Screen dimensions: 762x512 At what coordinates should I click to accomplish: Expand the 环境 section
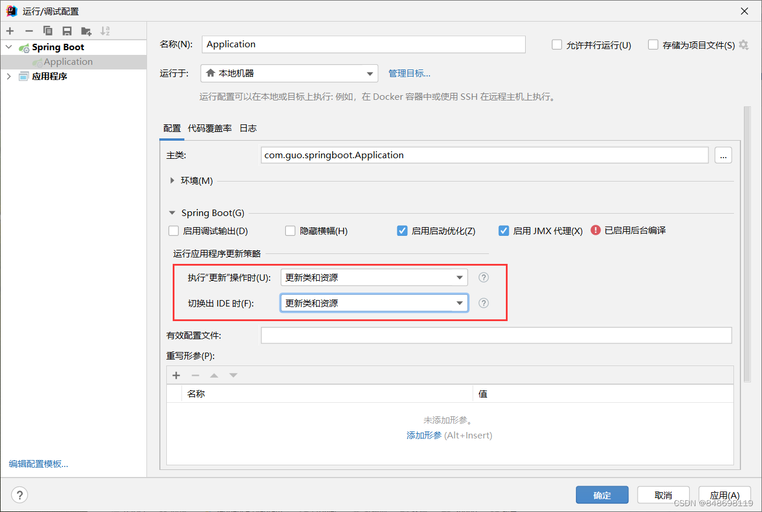pos(173,181)
